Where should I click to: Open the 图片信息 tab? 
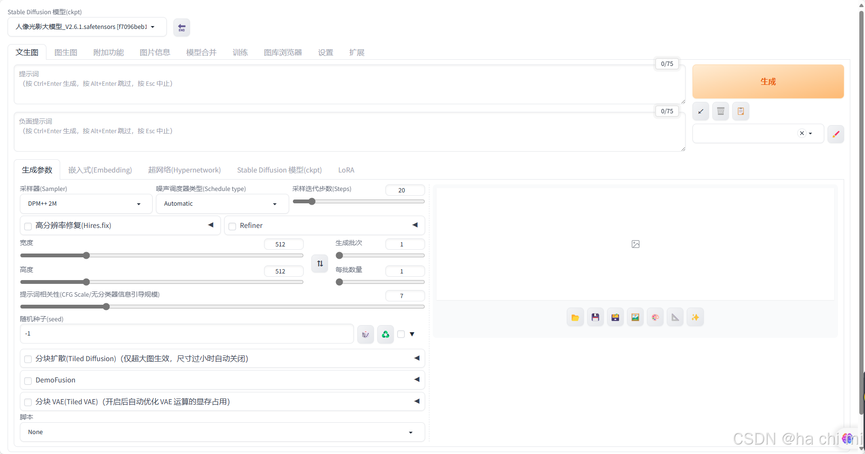(155, 52)
